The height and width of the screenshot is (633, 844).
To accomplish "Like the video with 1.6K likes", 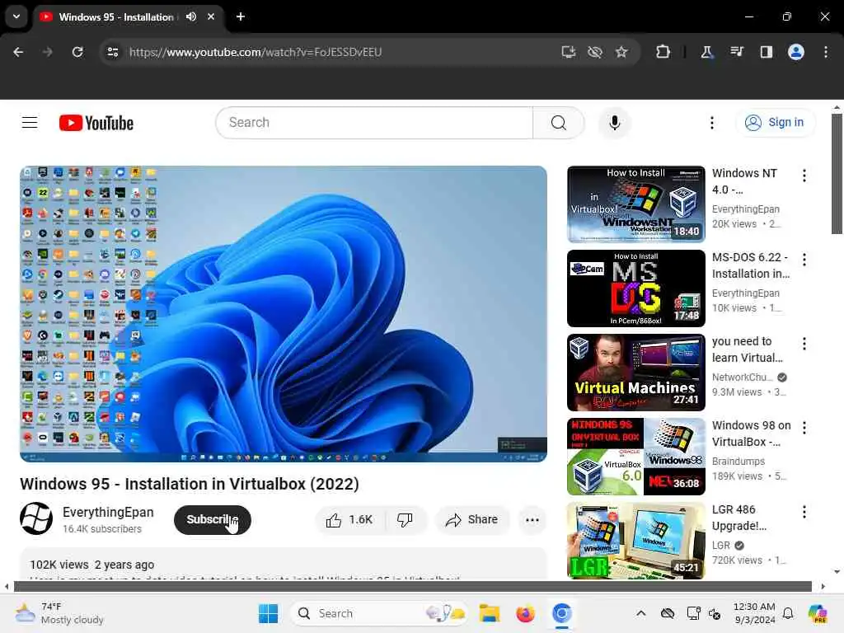I will 349,519.
